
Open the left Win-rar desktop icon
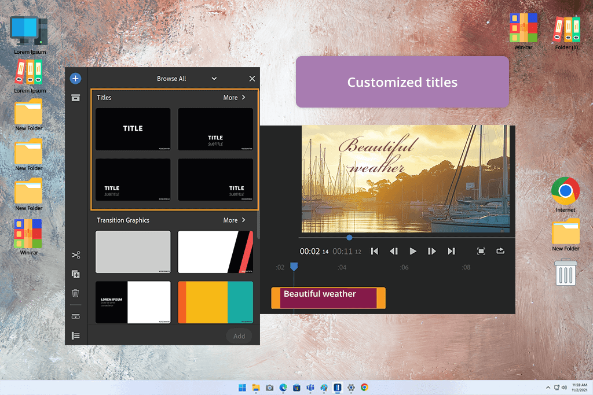[x=28, y=237]
